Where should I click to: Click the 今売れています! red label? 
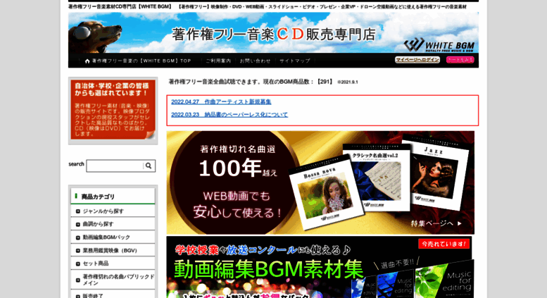click(444, 244)
